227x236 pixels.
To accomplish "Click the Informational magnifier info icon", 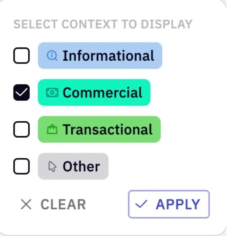I will pyautogui.click(x=52, y=55).
